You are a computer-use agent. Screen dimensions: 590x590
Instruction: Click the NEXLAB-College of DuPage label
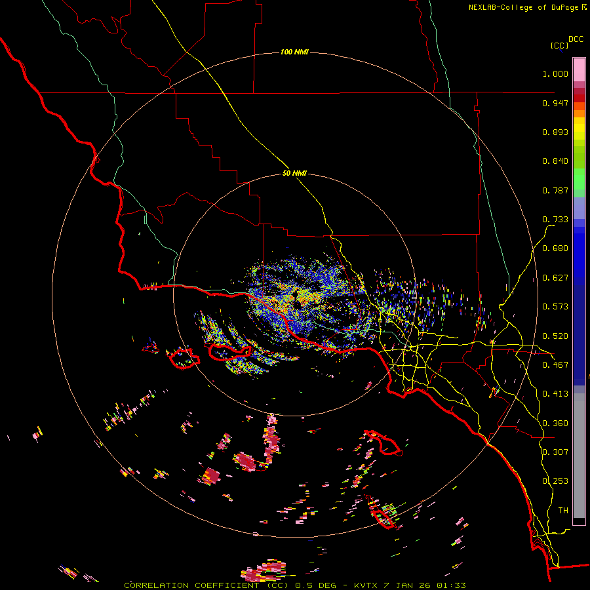(527, 7)
